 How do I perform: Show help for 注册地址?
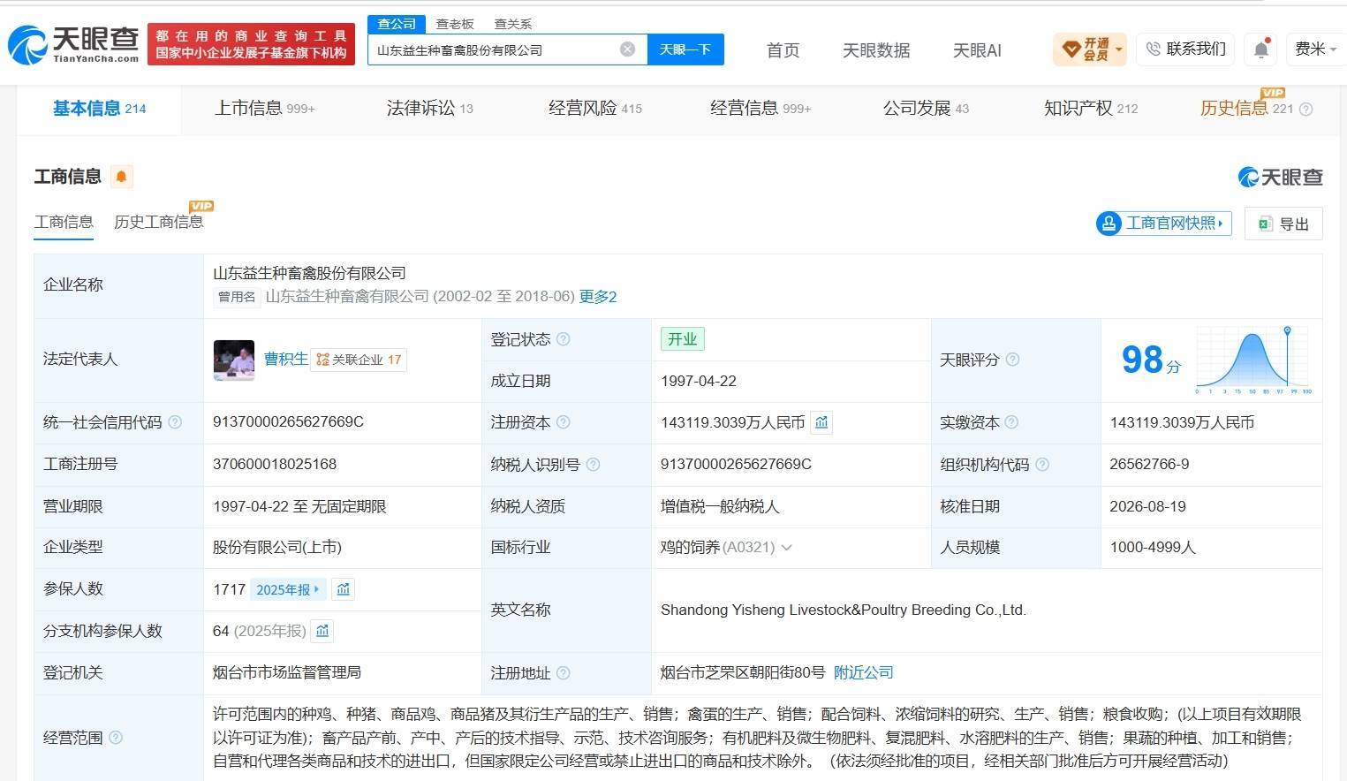564,673
